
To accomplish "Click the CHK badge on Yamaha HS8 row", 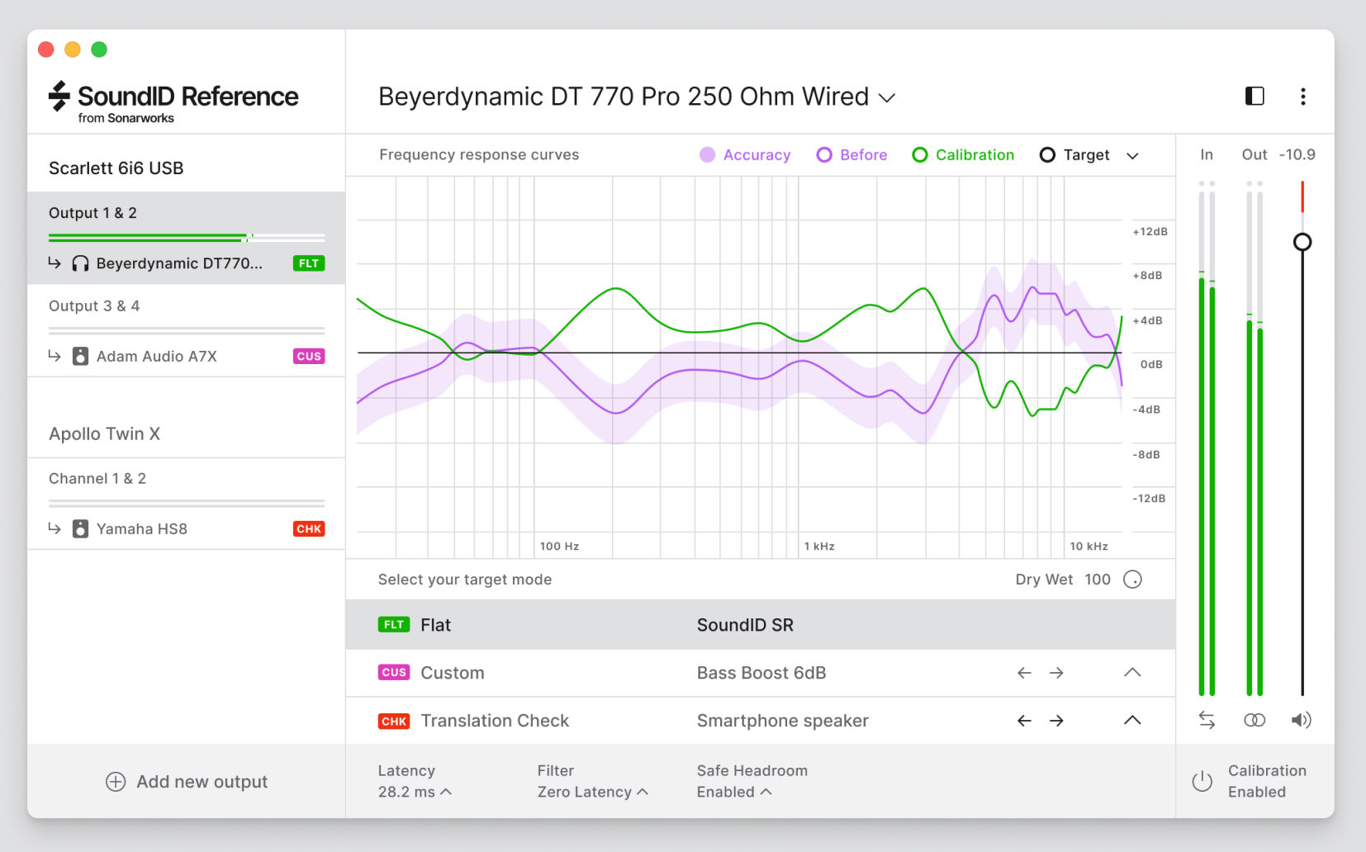I will coord(309,529).
